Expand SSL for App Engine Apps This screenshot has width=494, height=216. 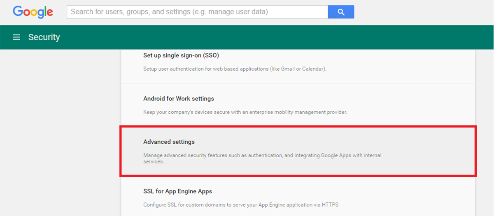(x=177, y=191)
